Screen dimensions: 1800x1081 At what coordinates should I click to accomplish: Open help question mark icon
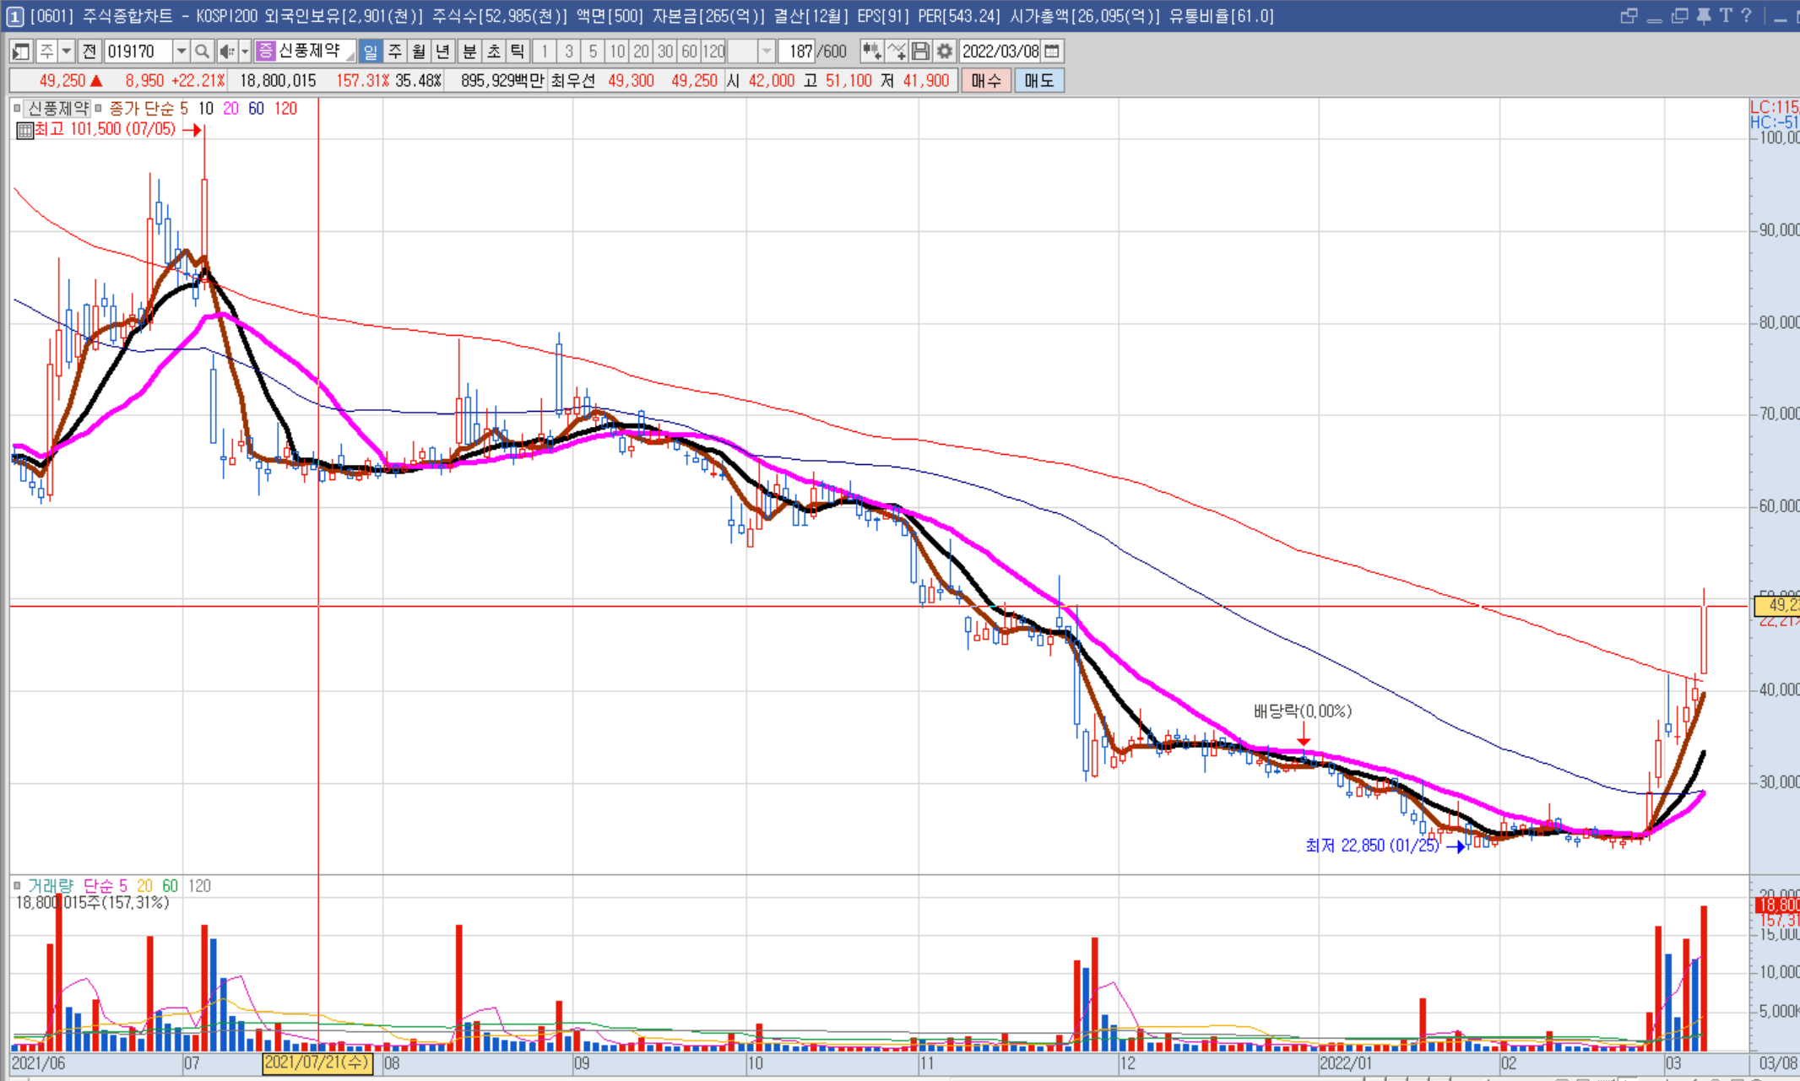coord(1747,15)
